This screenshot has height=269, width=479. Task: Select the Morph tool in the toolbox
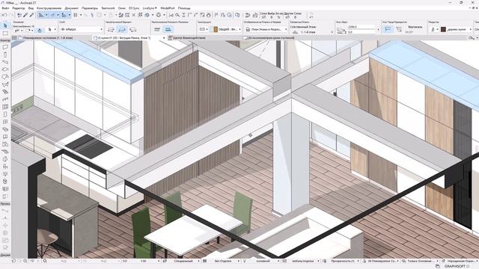pyautogui.click(x=5, y=159)
